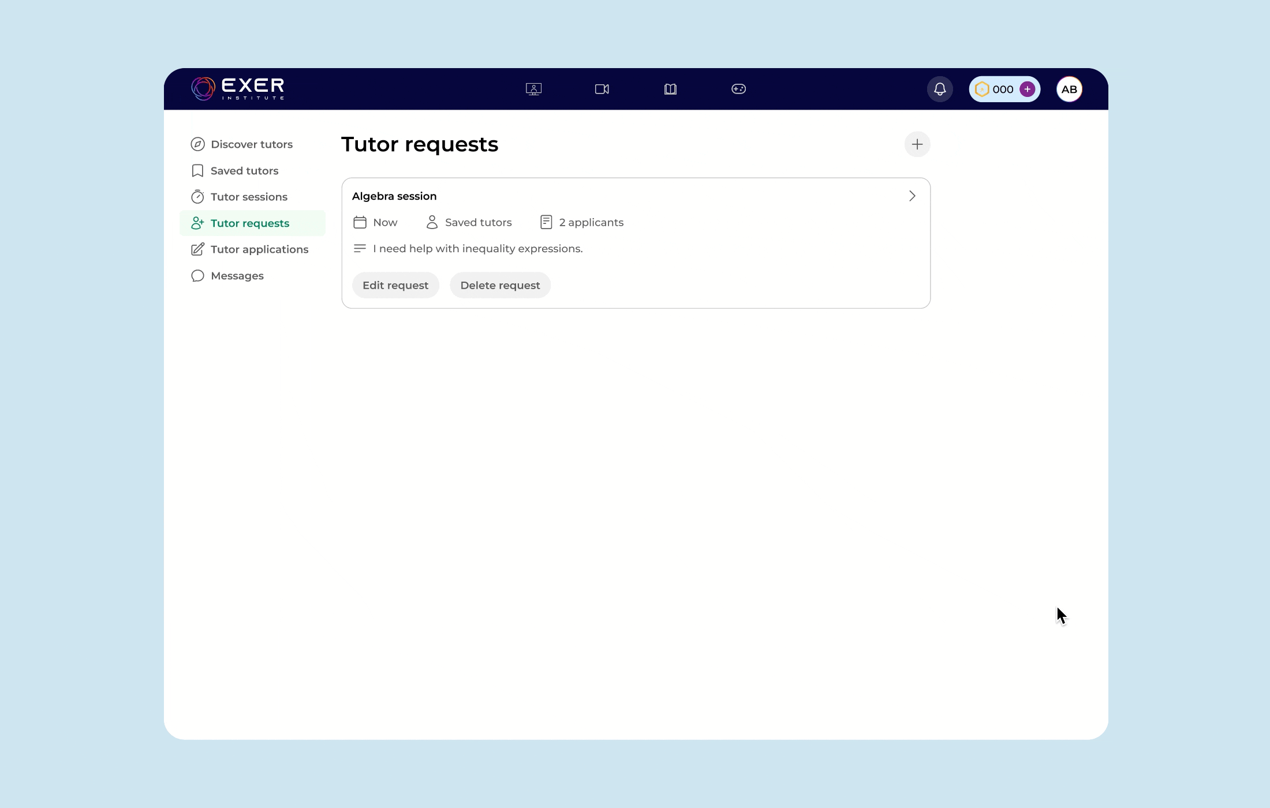Create a new request with the plus button
The height and width of the screenshot is (808, 1270).
(x=917, y=144)
